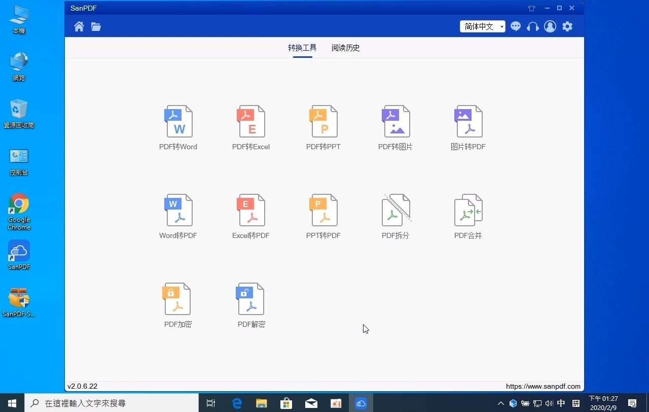Click the volume icon in system tray
Viewport: 649px width, 412px height.
pos(549,403)
